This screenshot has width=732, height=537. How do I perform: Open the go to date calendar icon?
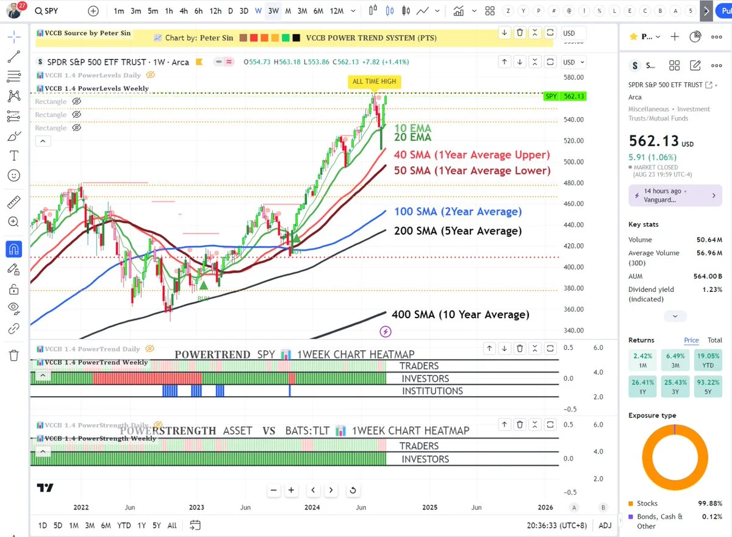pos(195,525)
